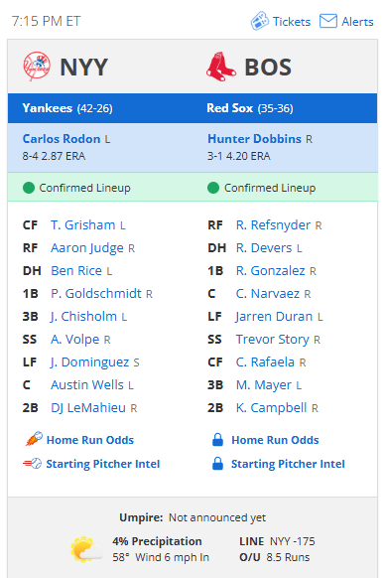Image resolution: width=384 pixels, height=578 pixels.
Task: Open Yankees Home Run Odds link
Action: click(x=90, y=440)
